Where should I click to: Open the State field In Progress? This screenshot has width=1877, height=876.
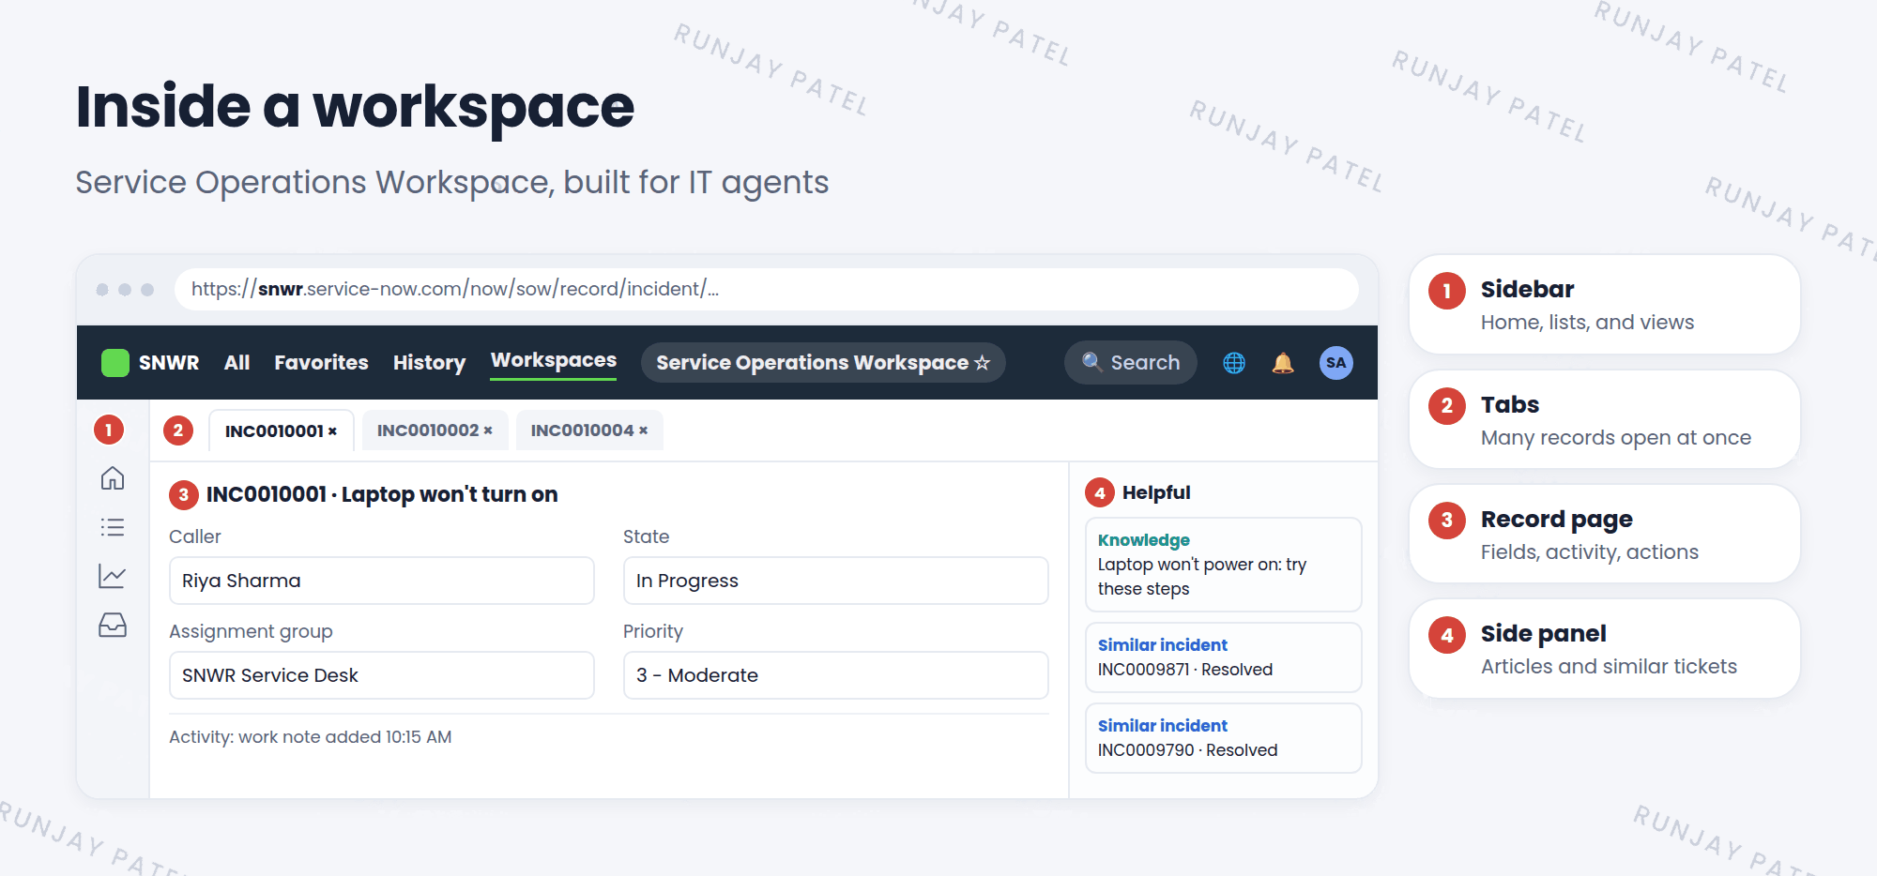(835, 581)
